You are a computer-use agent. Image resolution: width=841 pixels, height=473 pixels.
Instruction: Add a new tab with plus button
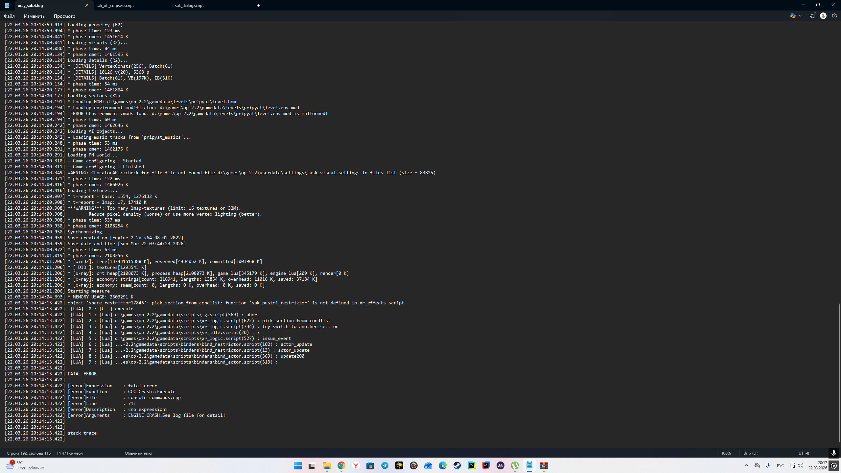click(x=259, y=5)
